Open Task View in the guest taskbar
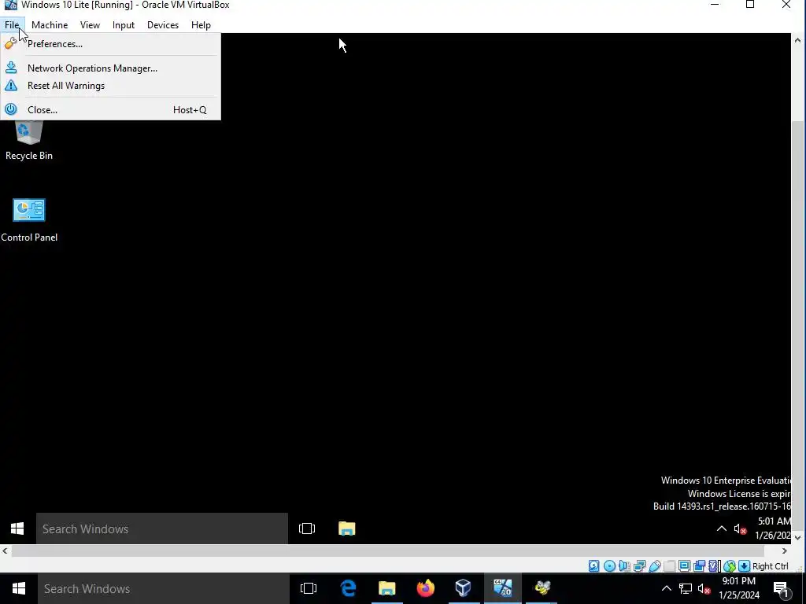 pos(307,528)
